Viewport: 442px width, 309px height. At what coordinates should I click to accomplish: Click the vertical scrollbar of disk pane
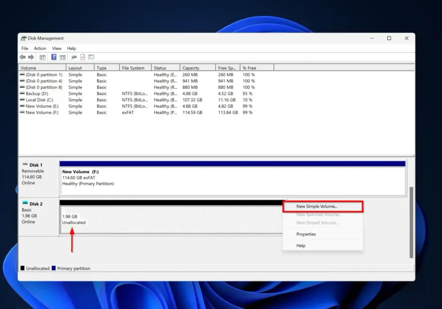[x=411, y=222]
